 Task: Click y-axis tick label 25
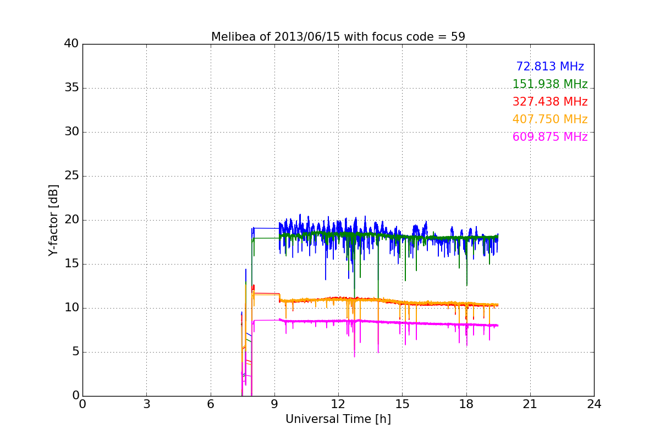tap(71, 176)
